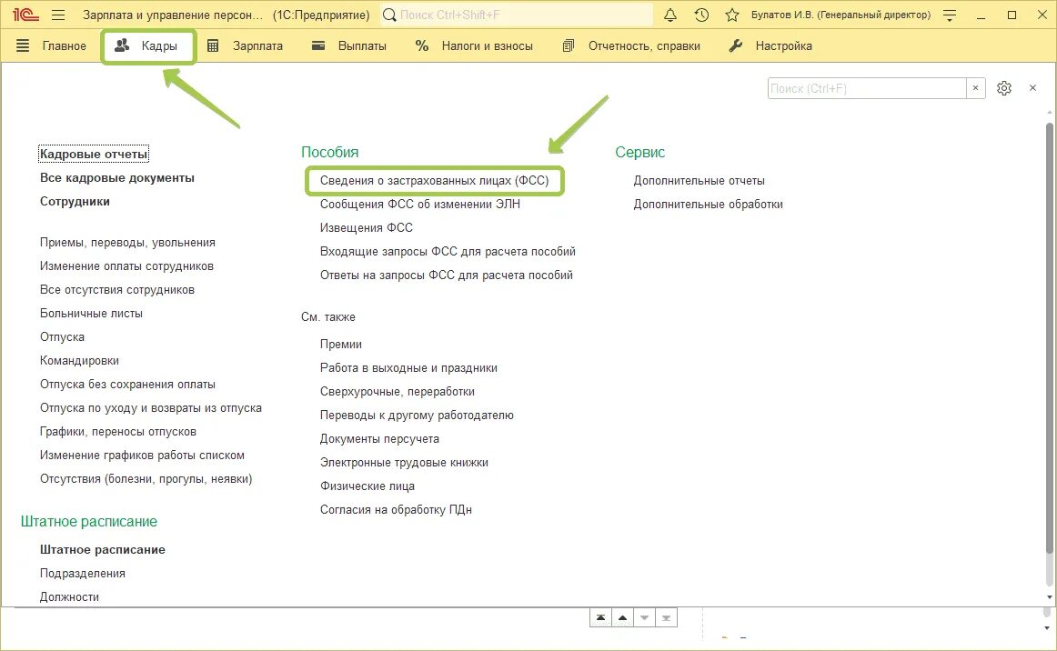
Task: Open the bold Штатное расписание link
Action: click(103, 550)
